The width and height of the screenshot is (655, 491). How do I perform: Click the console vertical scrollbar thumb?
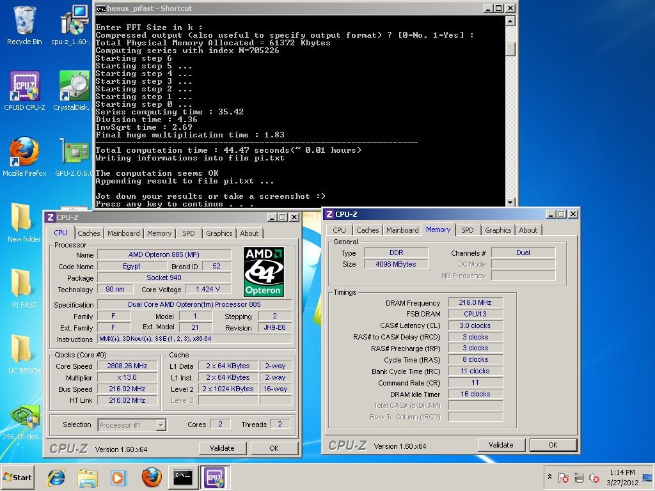[x=510, y=49]
